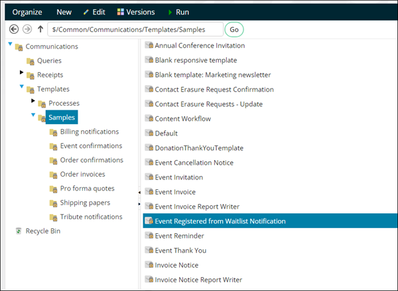The image size is (398, 291).
Task: Open the New menu
Action: [x=64, y=12]
